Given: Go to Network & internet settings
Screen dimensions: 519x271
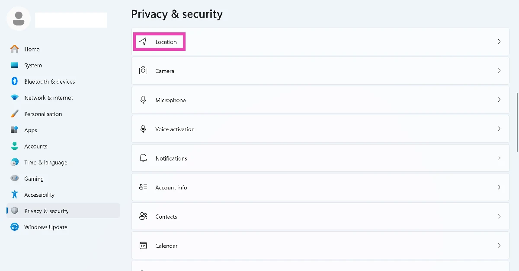Looking at the screenshot, I should coord(48,98).
